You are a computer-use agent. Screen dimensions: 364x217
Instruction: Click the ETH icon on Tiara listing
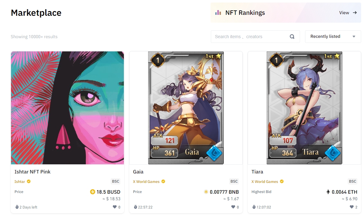(x=328, y=192)
